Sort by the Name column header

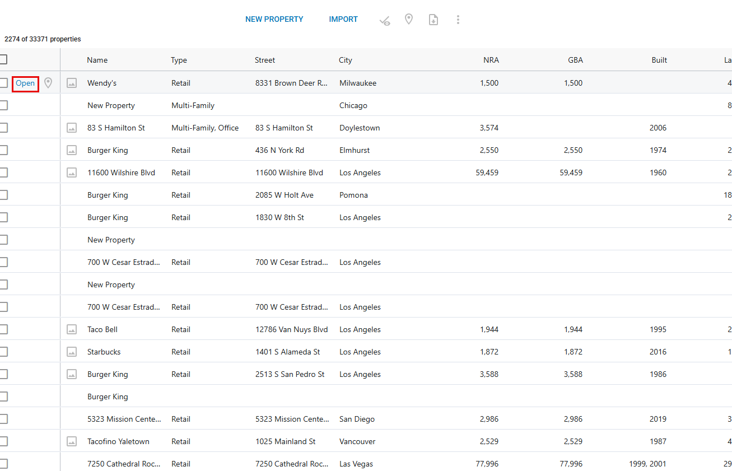(97, 60)
